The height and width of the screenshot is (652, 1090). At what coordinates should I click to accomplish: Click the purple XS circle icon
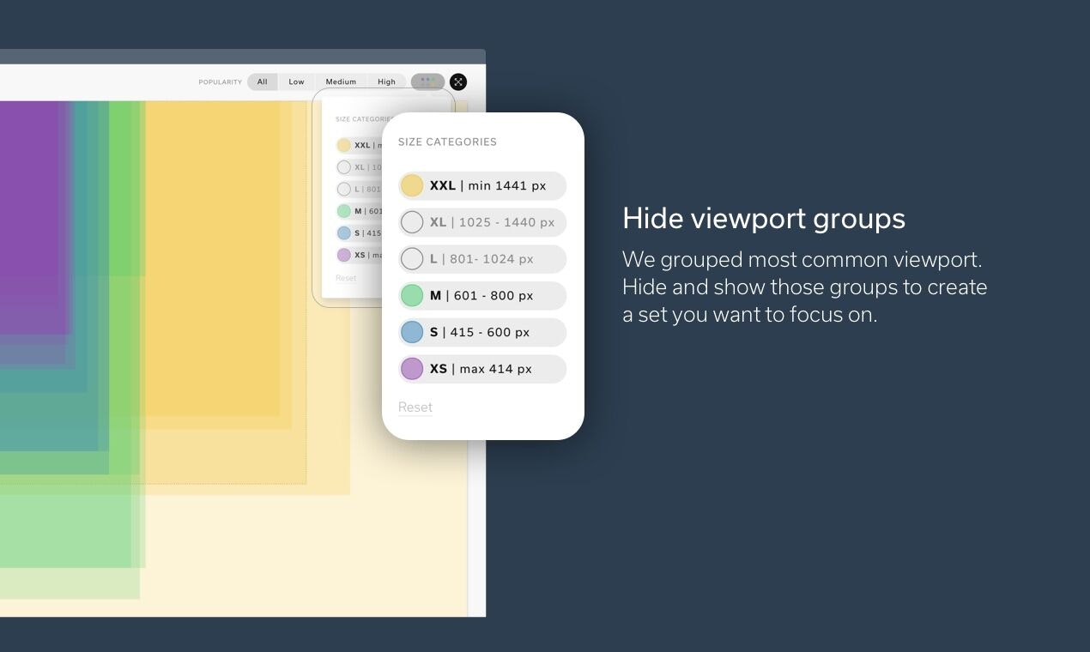point(413,369)
